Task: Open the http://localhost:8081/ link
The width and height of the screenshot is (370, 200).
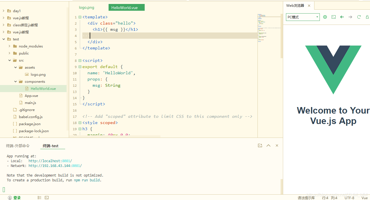Action: coord(50,161)
